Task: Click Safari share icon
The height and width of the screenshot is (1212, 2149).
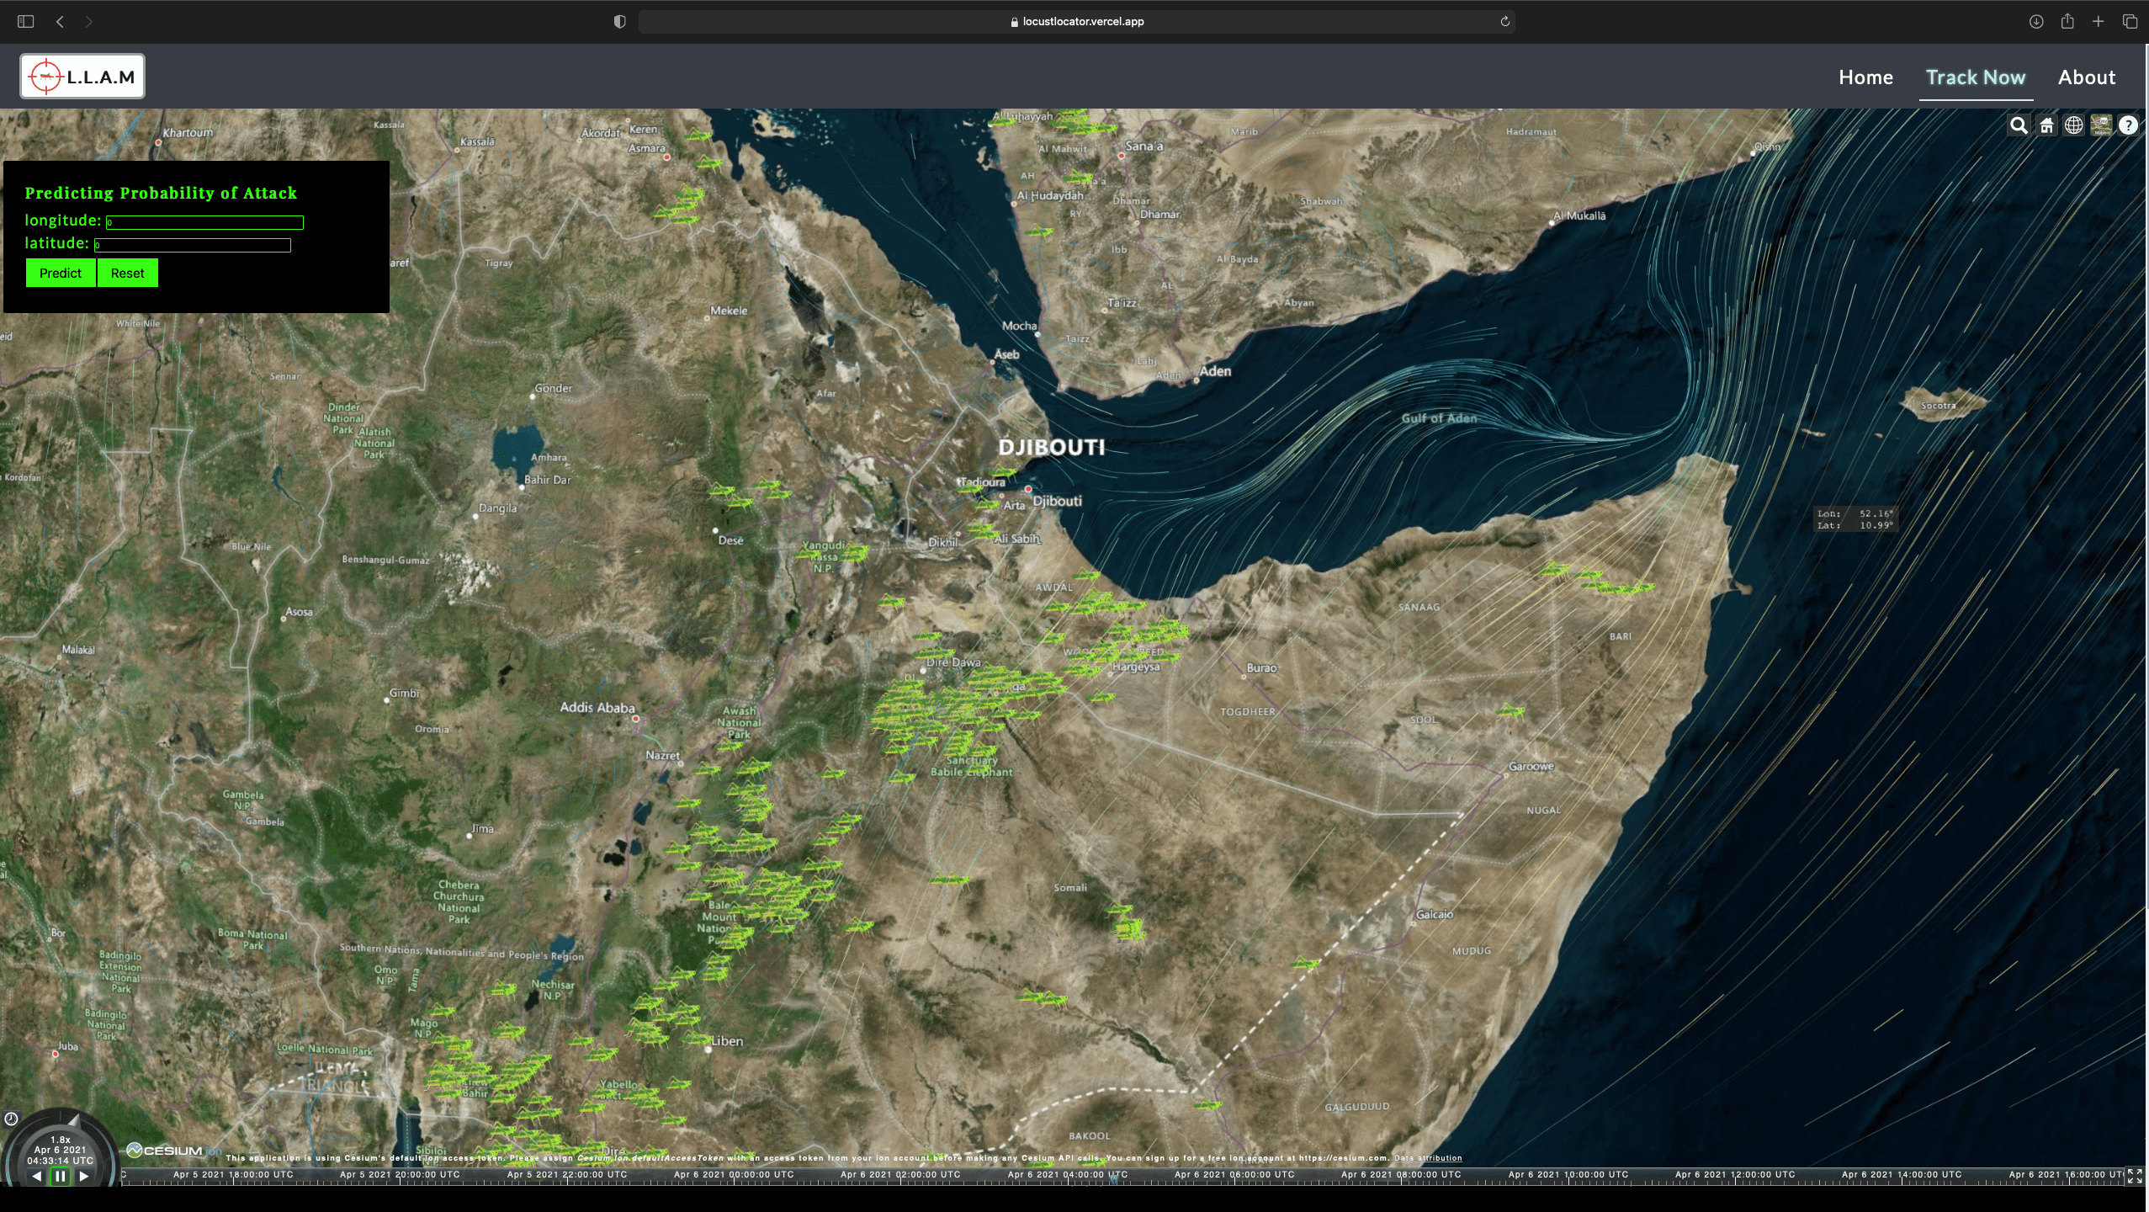Action: coord(2067,21)
